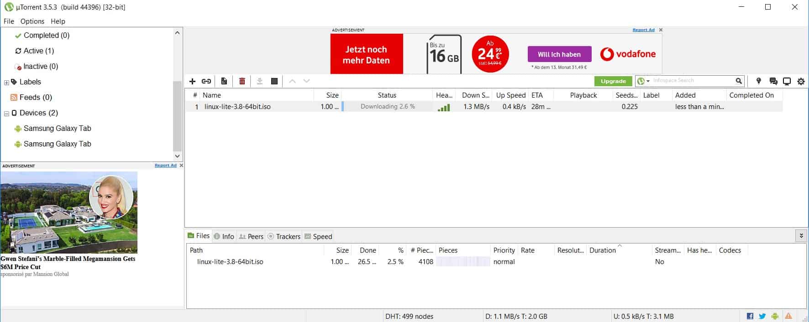The height and width of the screenshot is (322, 809).
Task: Click the lightbulb tips icon
Action: [x=759, y=81]
